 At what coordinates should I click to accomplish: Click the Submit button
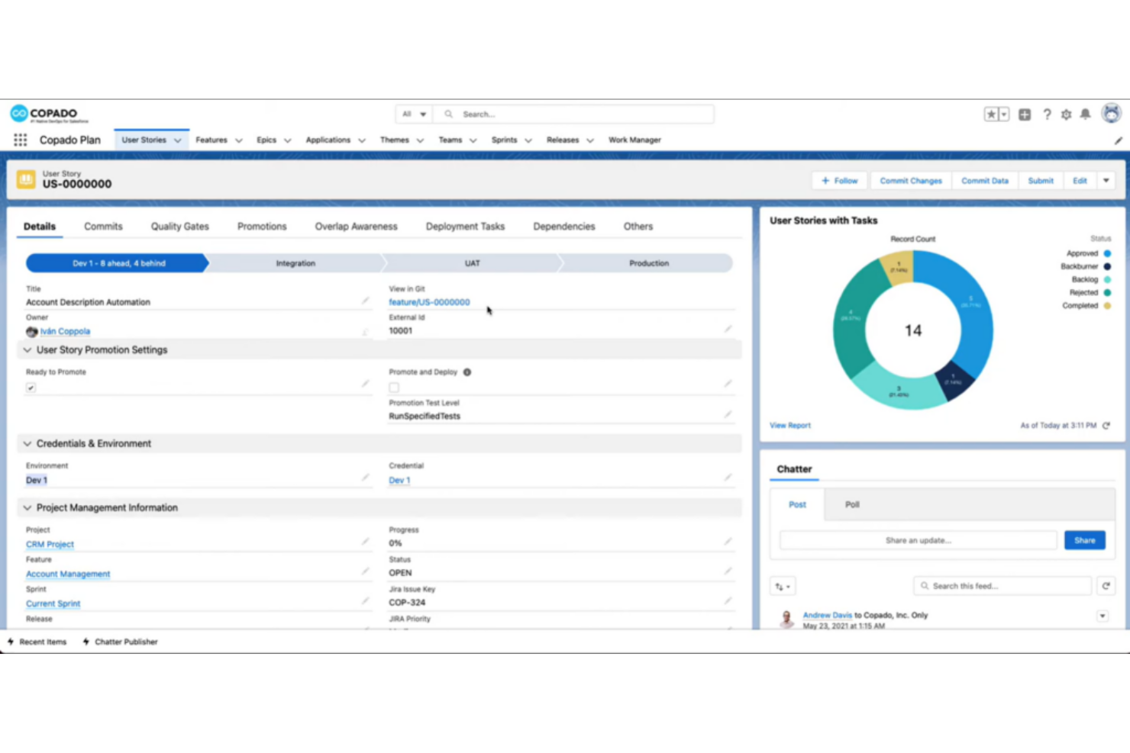click(1041, 181)
